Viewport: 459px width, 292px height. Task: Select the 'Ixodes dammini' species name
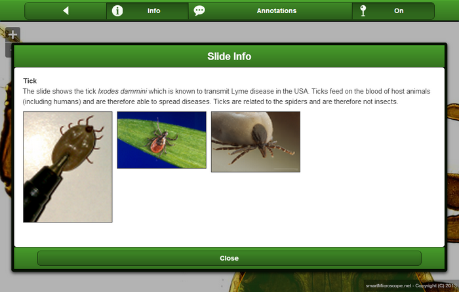pyautogui.click(x=123, y=91)
